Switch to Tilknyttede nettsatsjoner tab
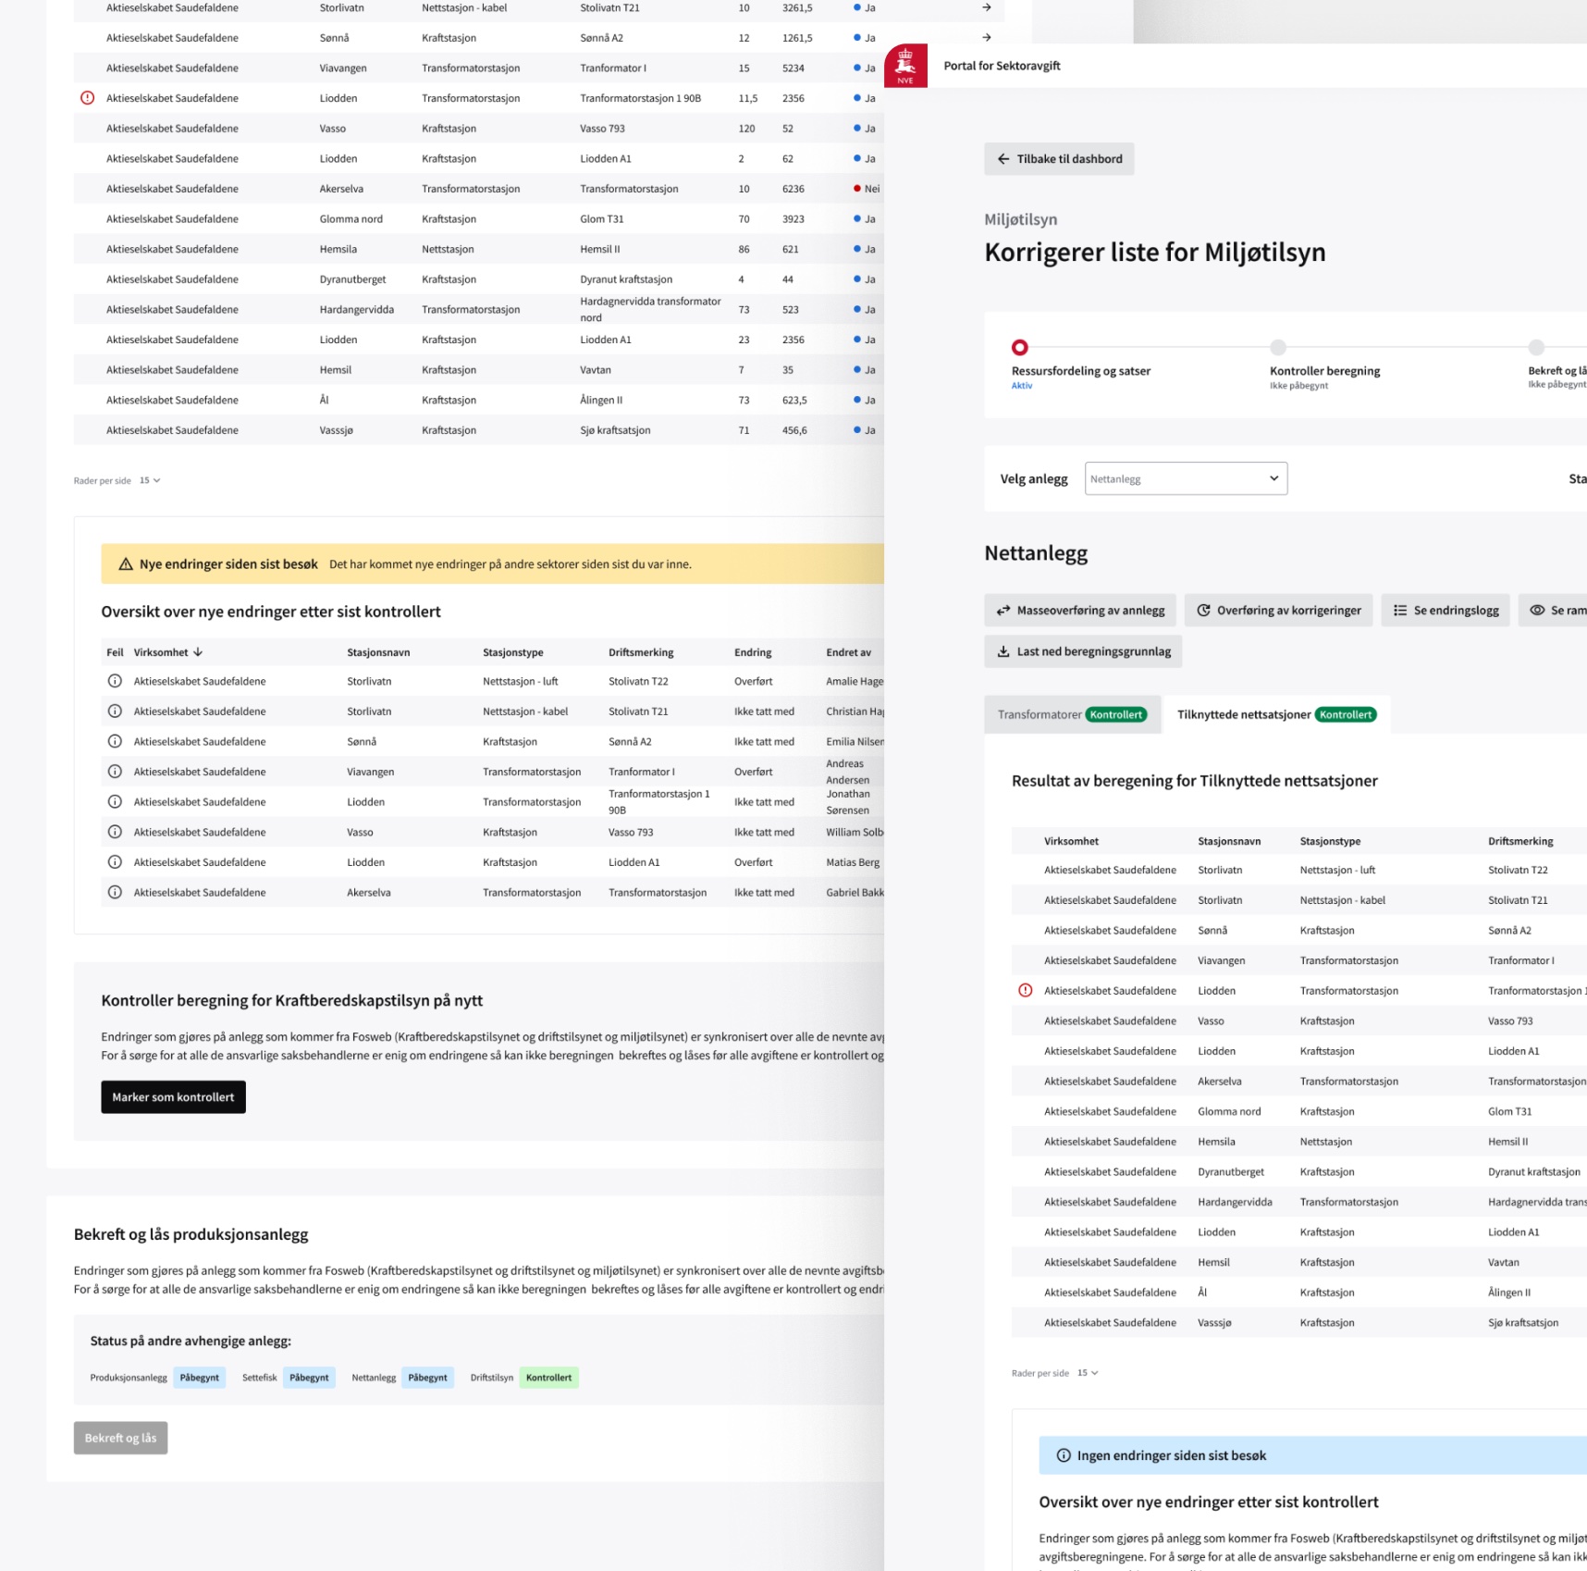1587x1571 pixels. pos(1276,714)
